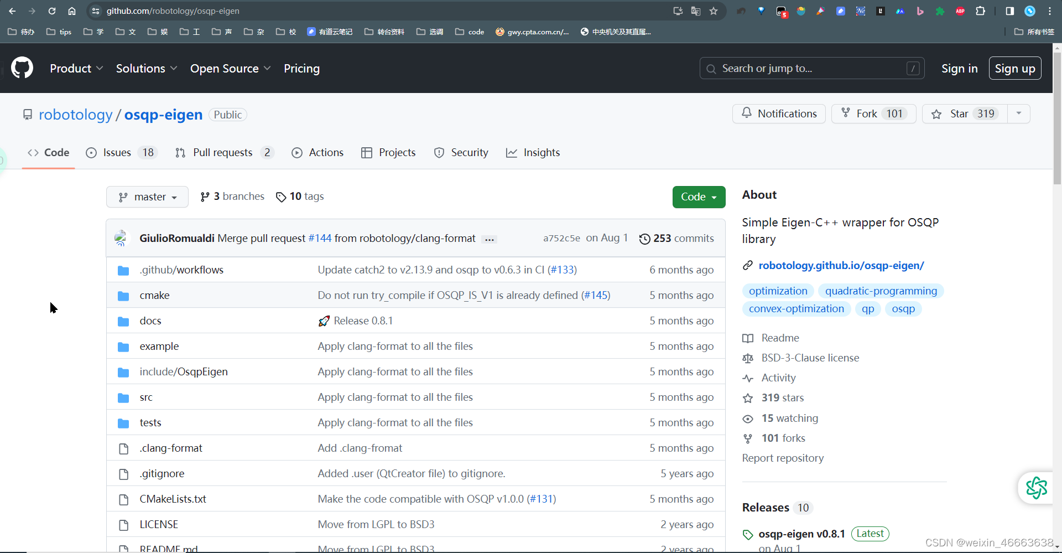
Task: Toggle the bookmark star in the address bar
Action: [714, 11]
